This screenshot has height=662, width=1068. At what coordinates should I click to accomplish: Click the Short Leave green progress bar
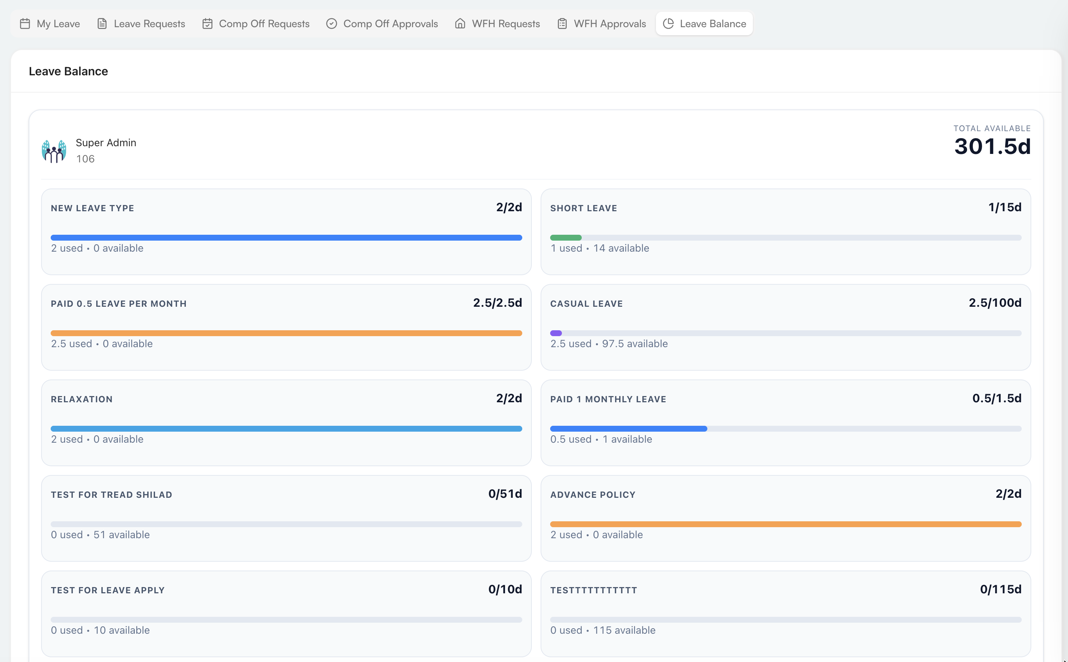pos(566,238)
